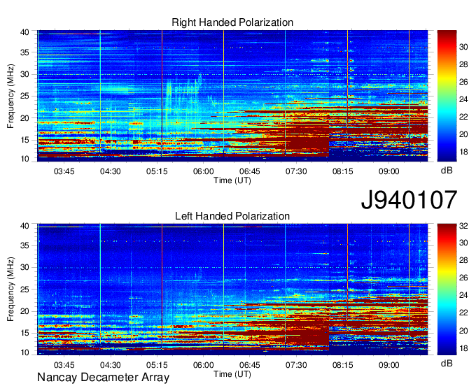Click the 09:00 time tick of Right Handed plot
The width and height of the screenshot is (476, 386).
(389, 171)
